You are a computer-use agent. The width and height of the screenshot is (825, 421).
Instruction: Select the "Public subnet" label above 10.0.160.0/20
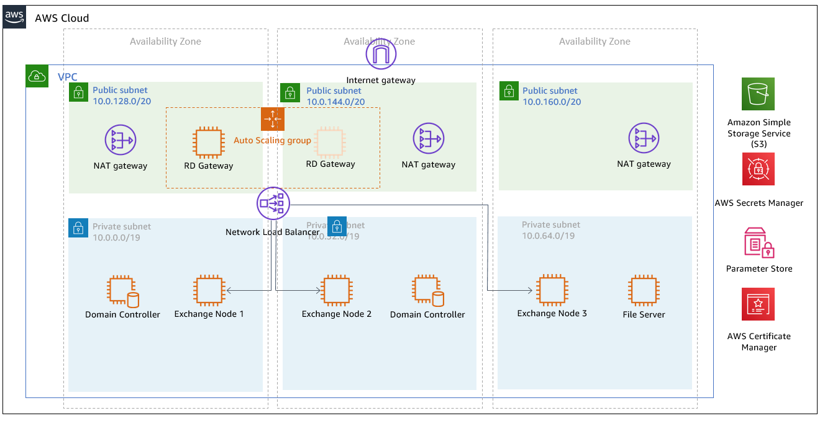pos(550,91)
